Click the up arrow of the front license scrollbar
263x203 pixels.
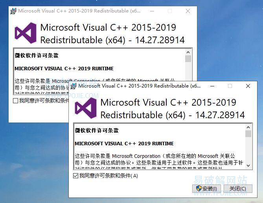click(248, 127)
